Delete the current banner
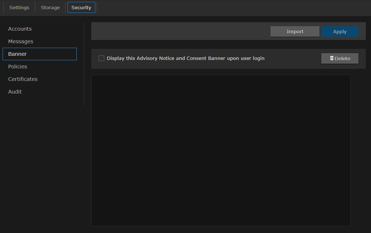Image resolution: width=371 pixels, height=233 pixels. coord(339,58)
